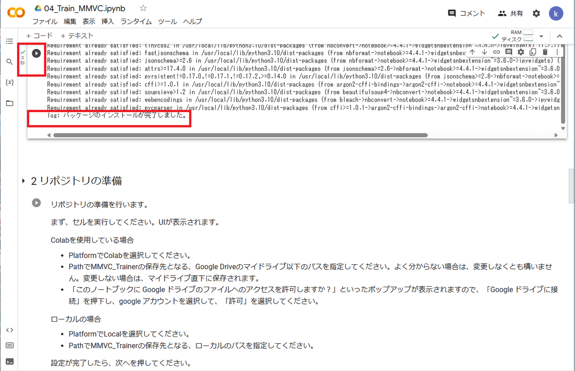Screen dimensions: 575x371
Task: Open the code snippets panel
Action: (x=10, y=330)
